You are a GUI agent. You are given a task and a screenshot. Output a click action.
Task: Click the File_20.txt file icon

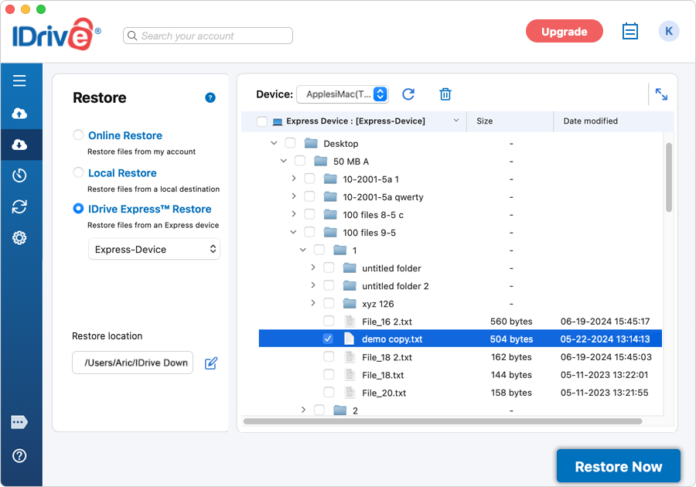(x=350, y=393)
